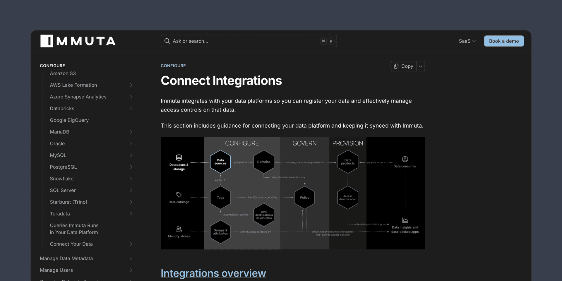Viewport: 562px width, 281px height.
Task: Focus the Ask or search field
Action: 249,41
